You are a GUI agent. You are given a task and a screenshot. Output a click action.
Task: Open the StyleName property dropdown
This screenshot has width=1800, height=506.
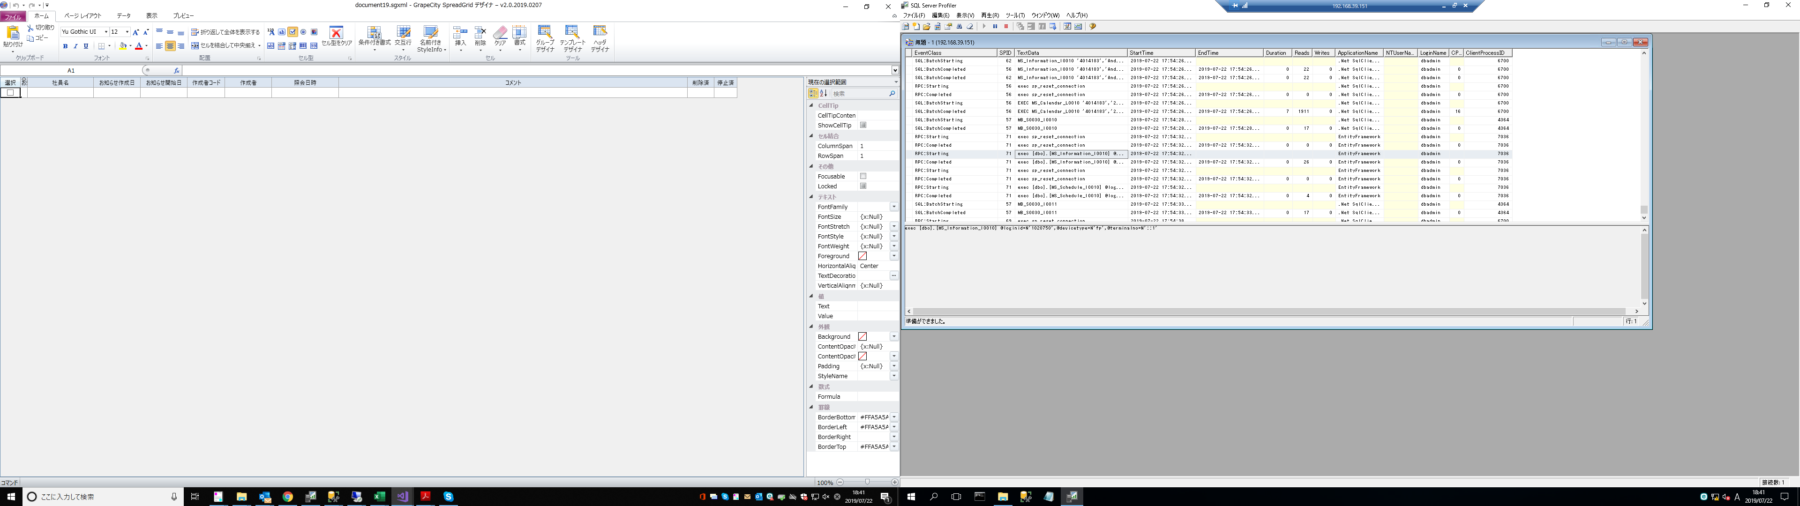pos(894,376)
